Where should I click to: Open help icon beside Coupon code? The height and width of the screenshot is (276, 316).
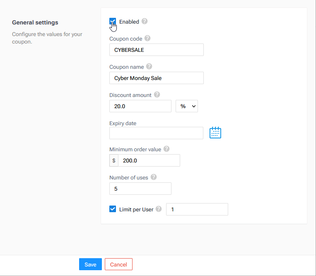pos(147,38)
